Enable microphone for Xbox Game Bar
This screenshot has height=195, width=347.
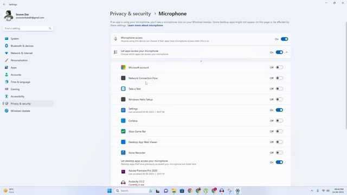(x=279, y=131)
